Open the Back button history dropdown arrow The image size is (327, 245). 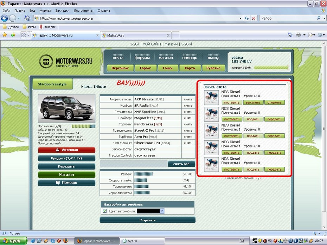click(x=19, y=18)
